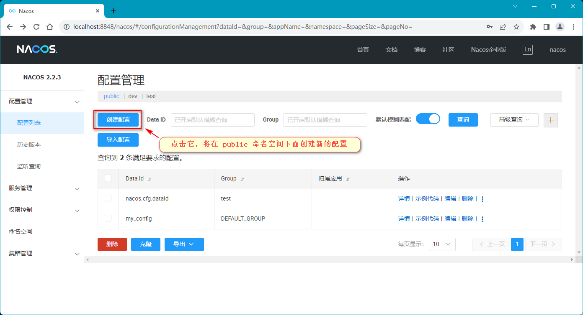Switch to test namespace tab
Image resolution: width=583 pixels, height=315 pixels.
point(151,96)
